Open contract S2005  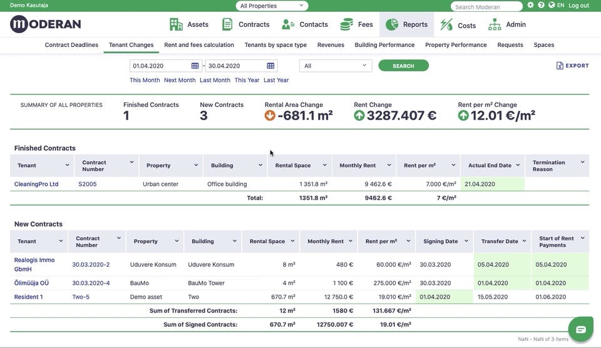[x=88, y=184]
